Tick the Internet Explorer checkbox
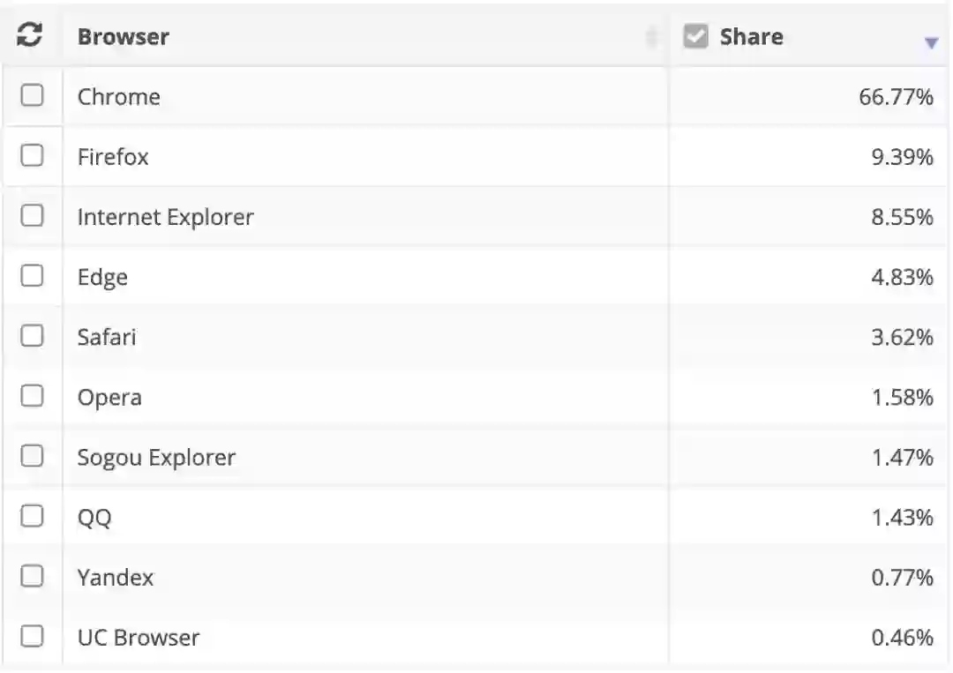The width and height of the screenshot is (953, 673). pos(32,216)
